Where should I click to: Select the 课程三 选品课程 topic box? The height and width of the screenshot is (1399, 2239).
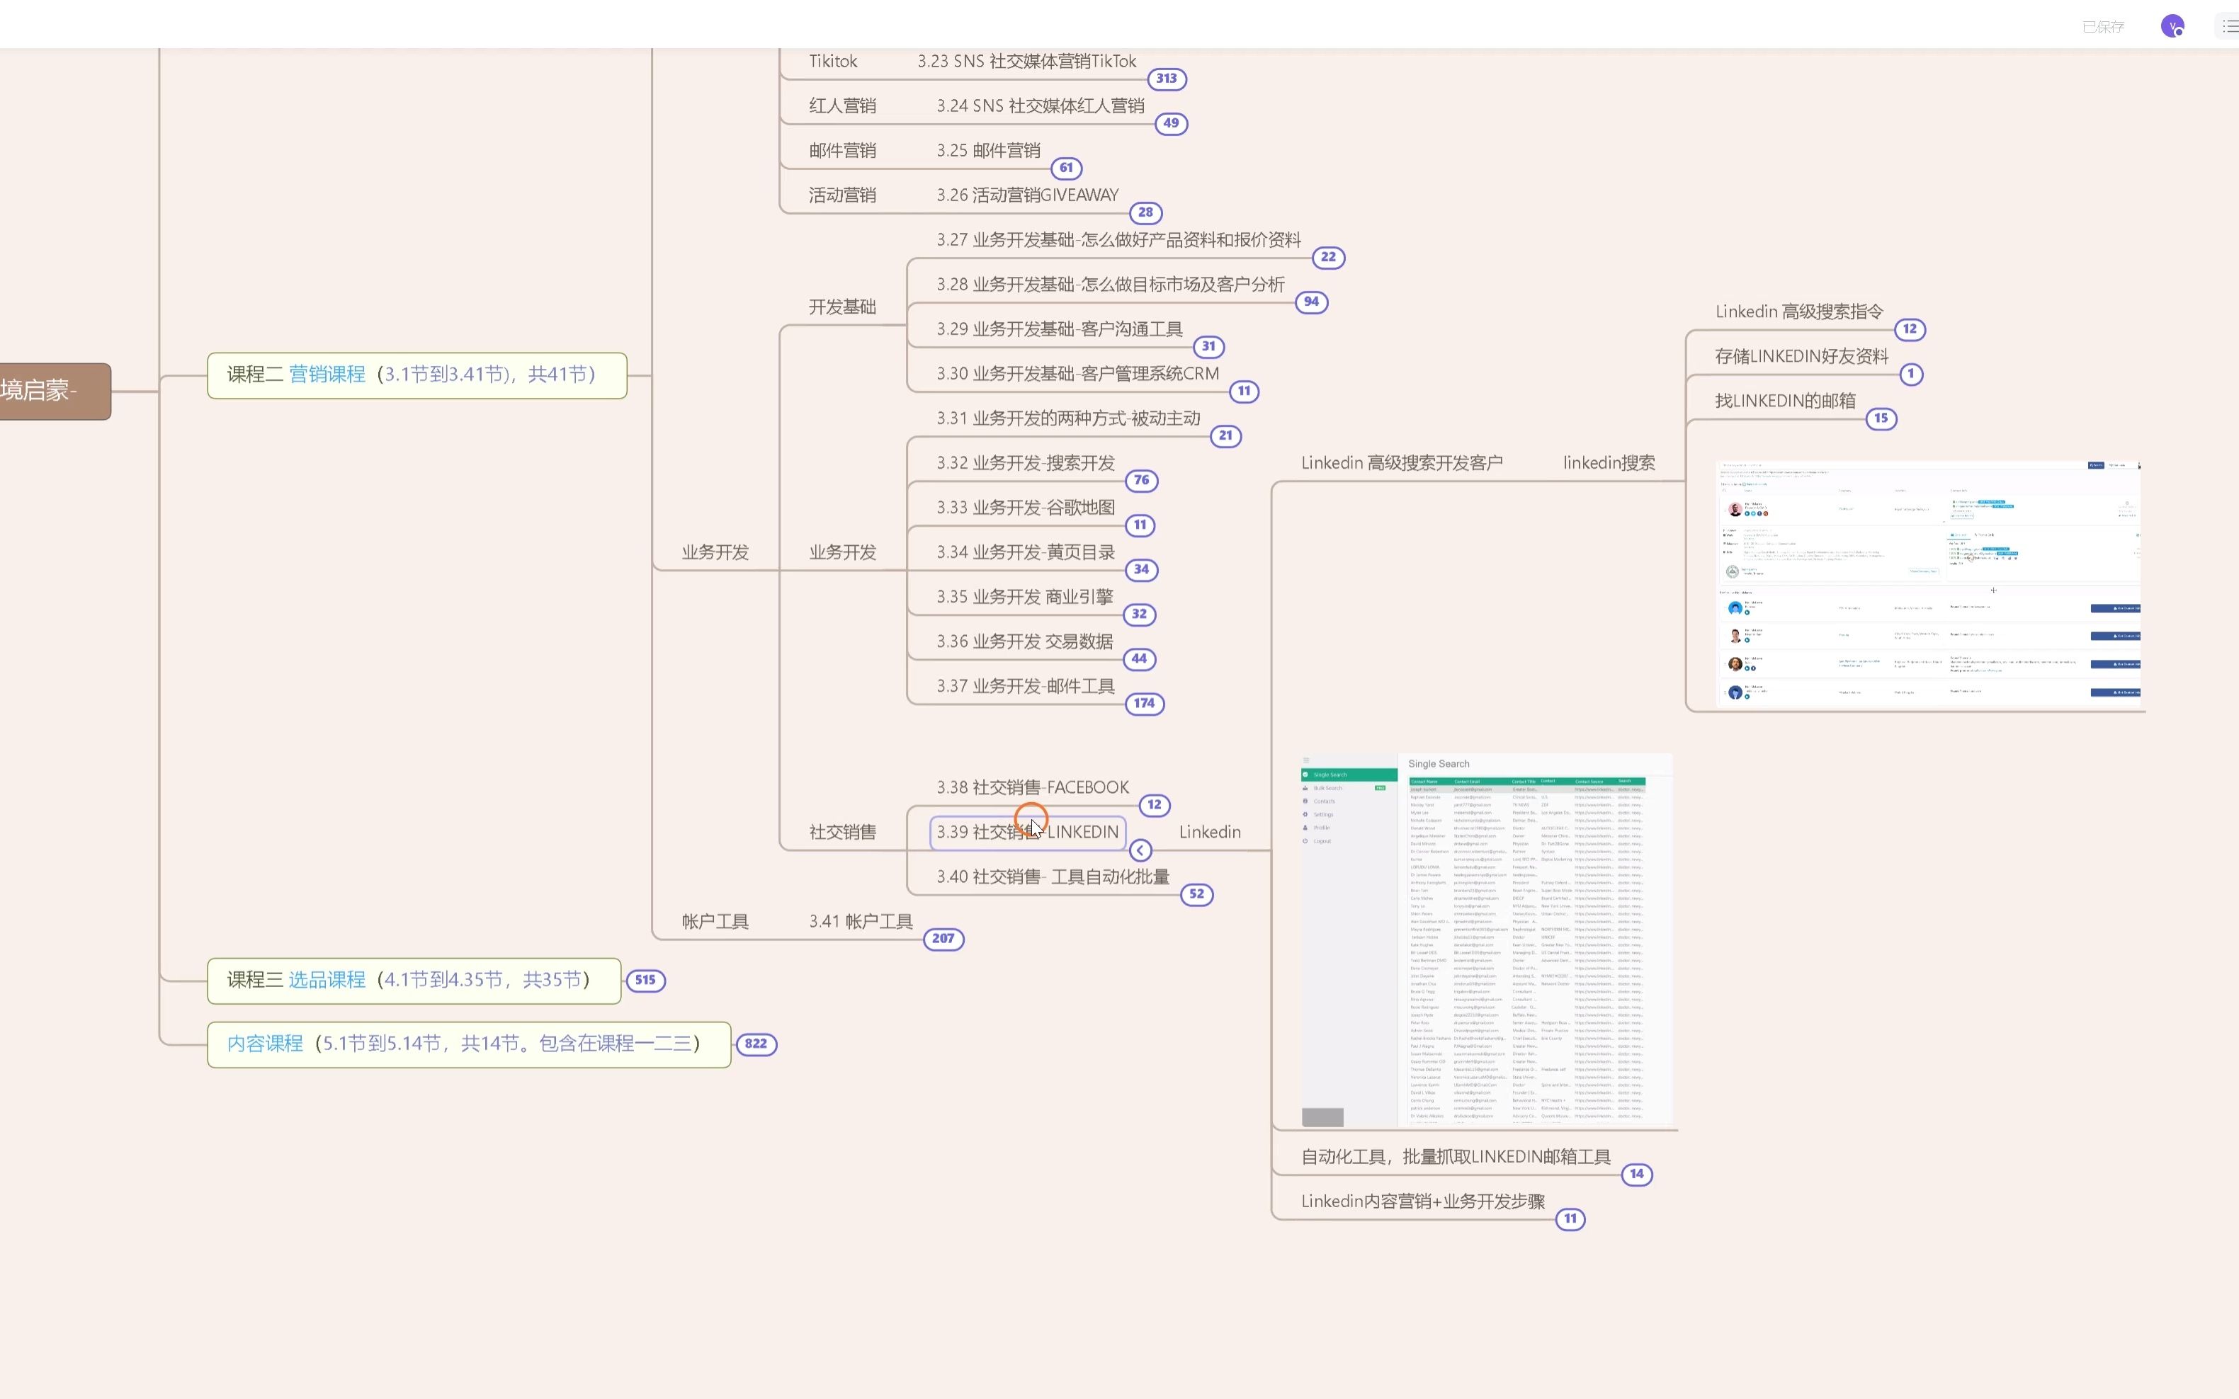click(x=414, y=981)
